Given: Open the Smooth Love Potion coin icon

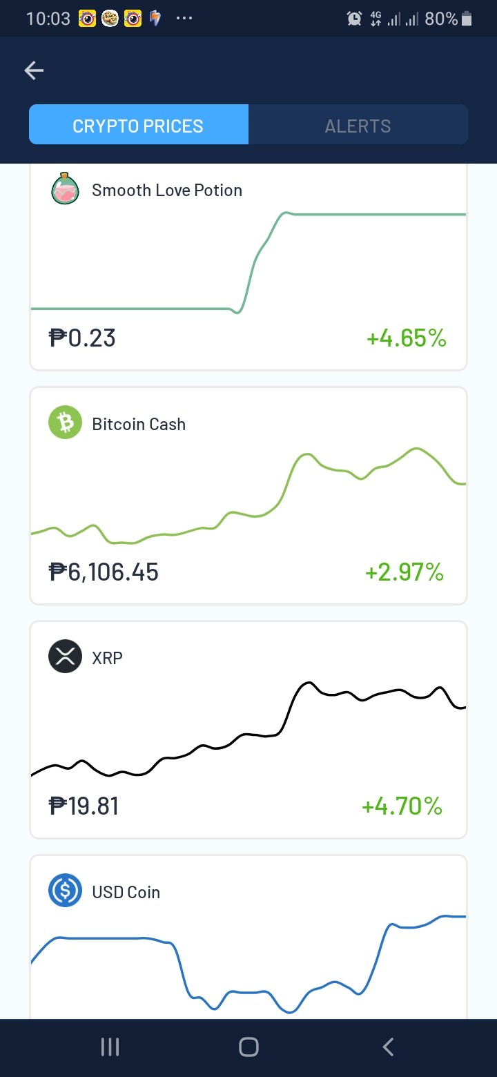Looking at the screenshot, I should 66,190.
